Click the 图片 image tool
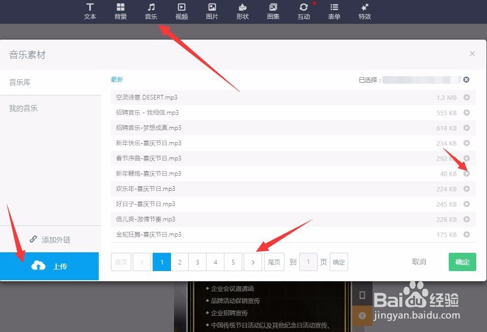Screen dimensions: 487x332 pyautogui.click(x=212, y=11)
